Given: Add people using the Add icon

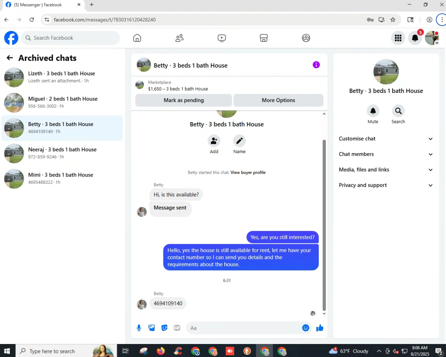Looking at the screenshot, I should click(x=214, y=141).
